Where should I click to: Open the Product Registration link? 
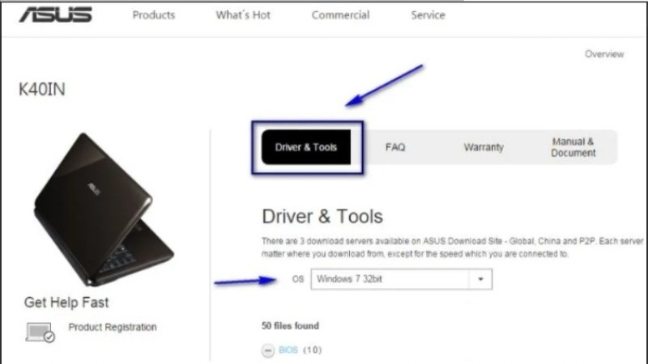click(x=113, y=328)
